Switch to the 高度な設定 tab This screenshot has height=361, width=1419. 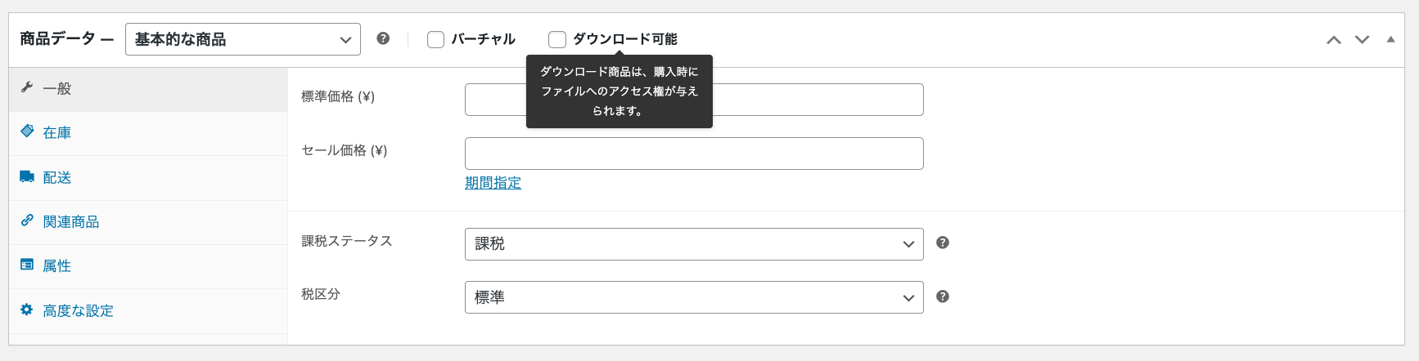click(x=78, y=310)
